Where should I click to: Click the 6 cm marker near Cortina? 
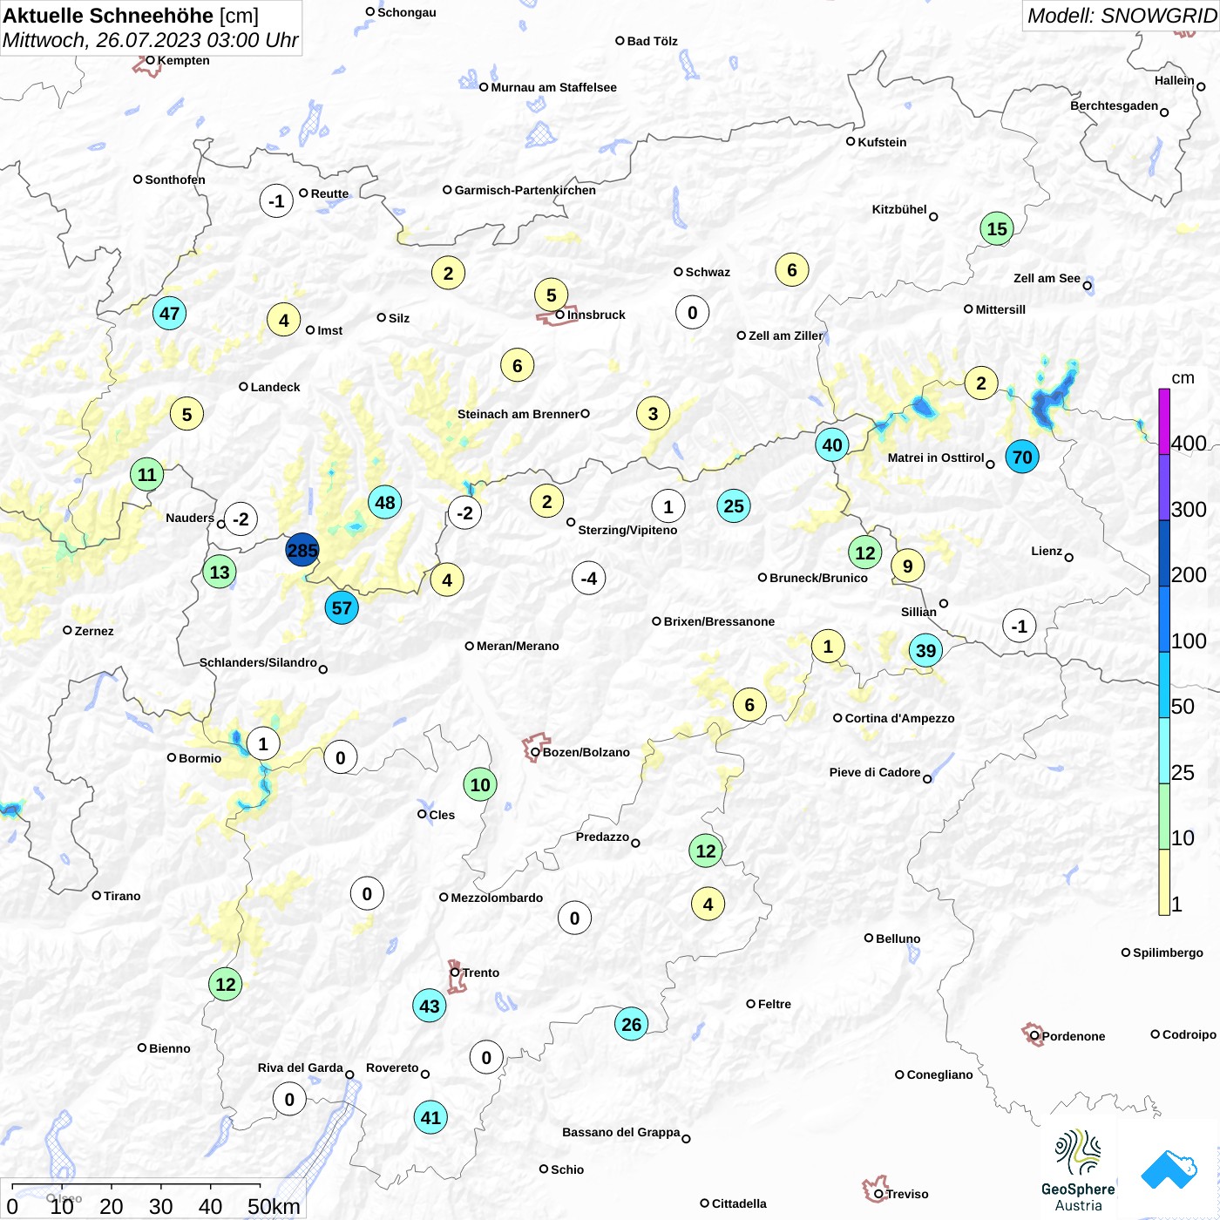tap(749, 704)
